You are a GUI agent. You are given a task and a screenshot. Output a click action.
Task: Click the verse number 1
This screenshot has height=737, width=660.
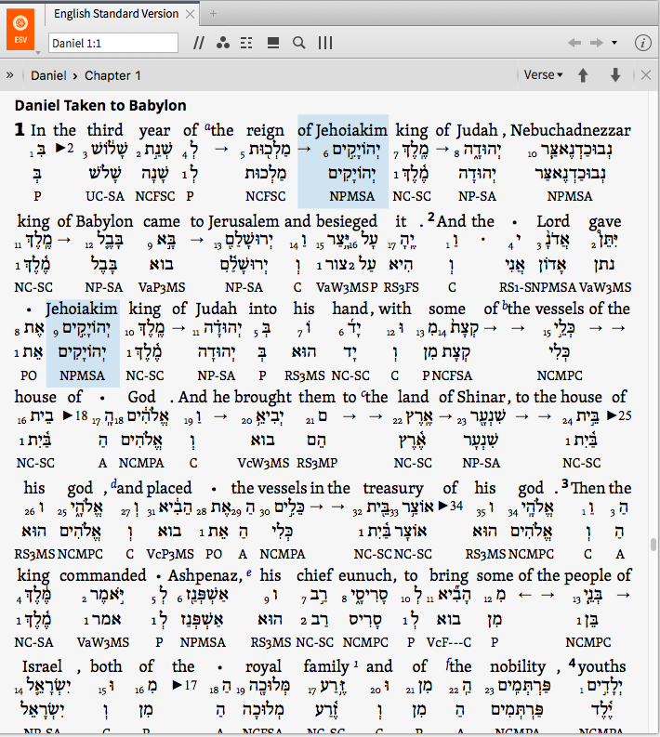[x=20, y=130]
